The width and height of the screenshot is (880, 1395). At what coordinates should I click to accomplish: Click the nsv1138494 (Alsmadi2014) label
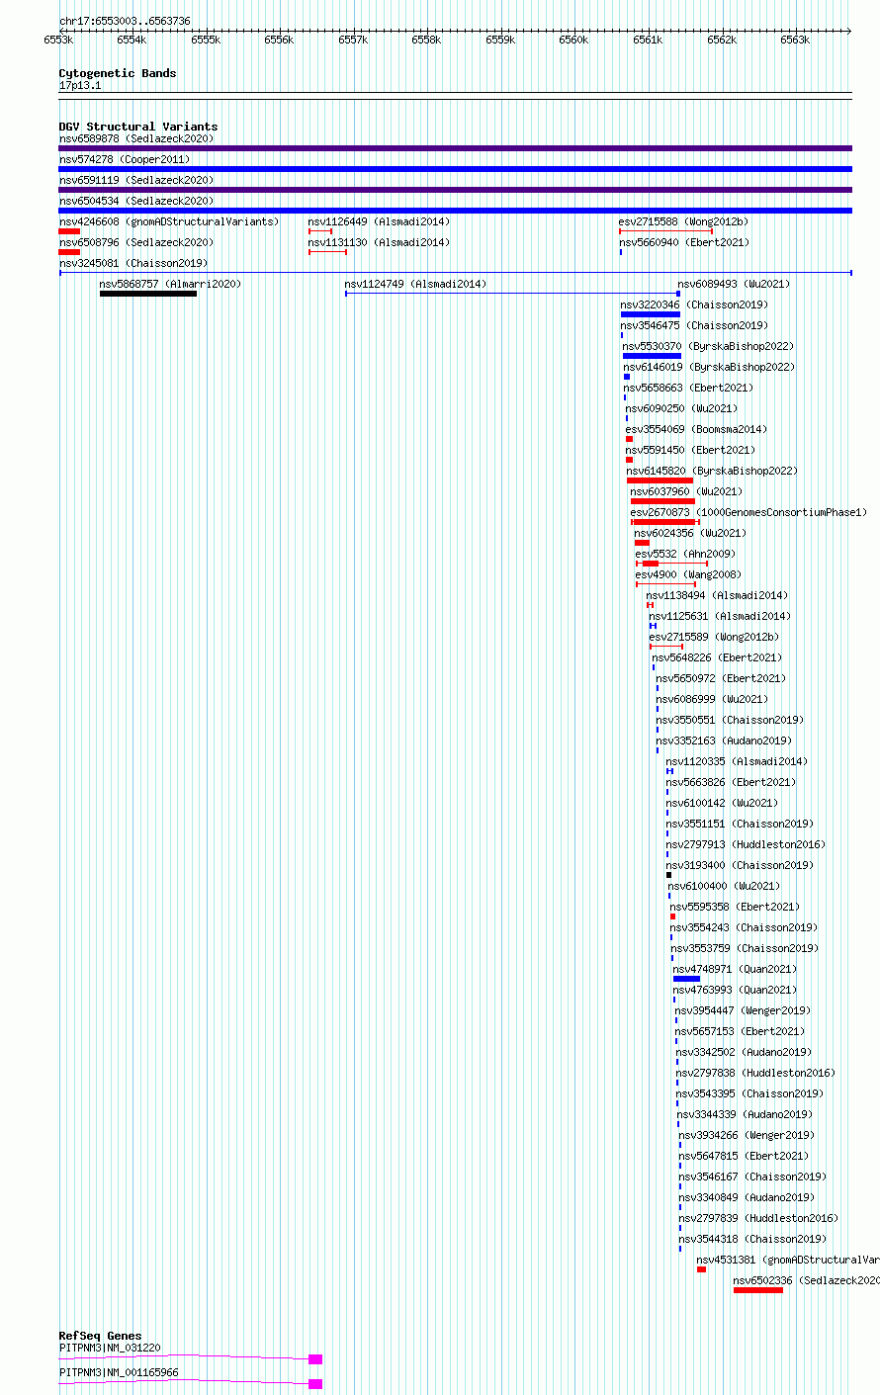717,595
